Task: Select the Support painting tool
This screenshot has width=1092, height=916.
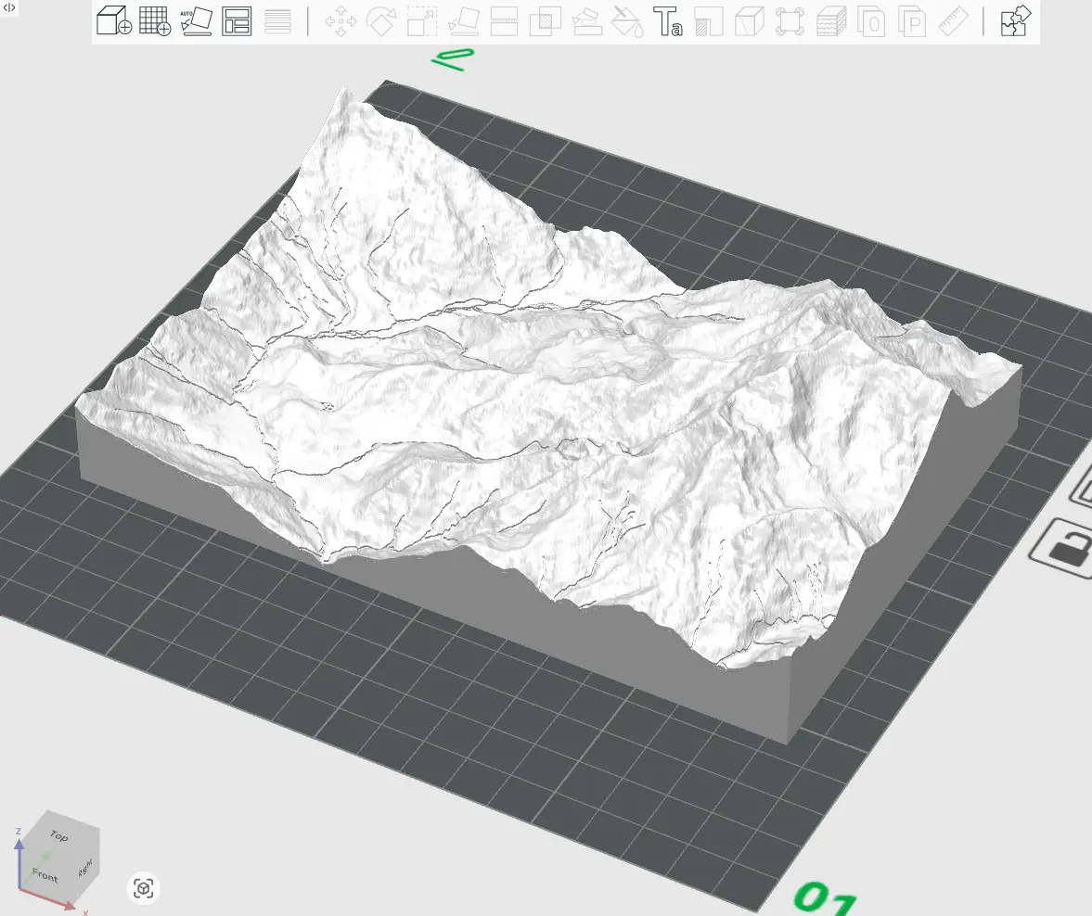Action: pos(586,21)
